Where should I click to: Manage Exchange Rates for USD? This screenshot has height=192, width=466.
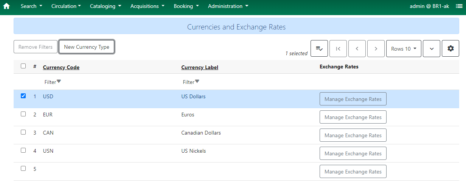click(x=353, y=99)
